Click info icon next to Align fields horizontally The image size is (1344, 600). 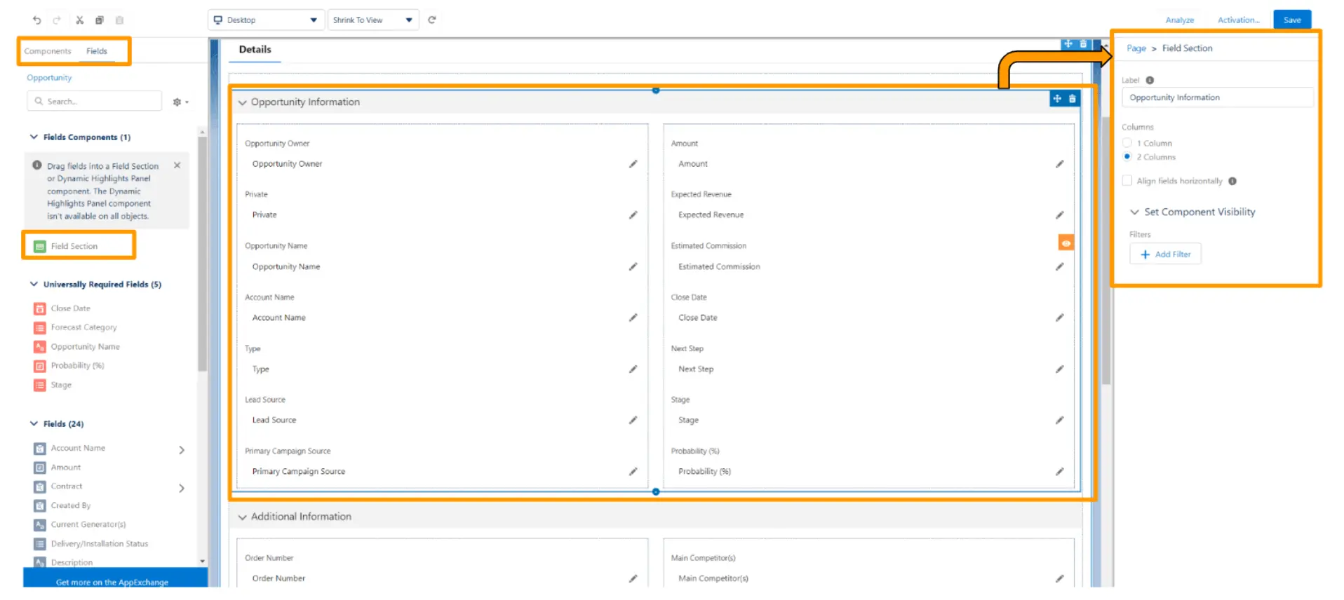click(x=1232, y=181)
